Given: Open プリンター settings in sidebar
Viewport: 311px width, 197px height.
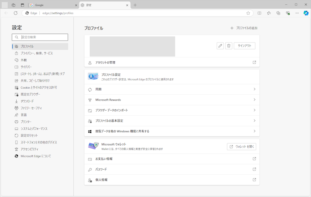Looking at the screenshot, I should click(x=40, y=122).
